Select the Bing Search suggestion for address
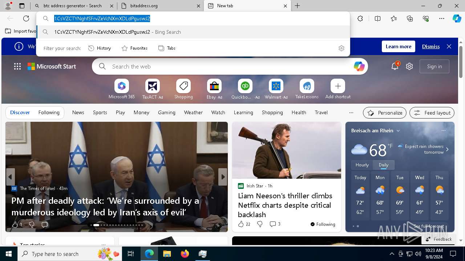This screenshot has height=261, width=465. (193, 32)
